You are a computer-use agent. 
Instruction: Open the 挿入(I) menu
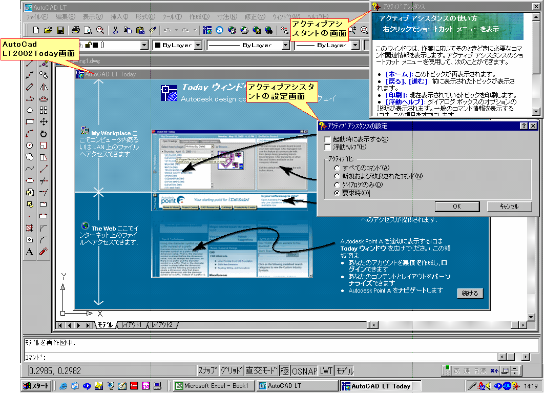pyautogui.click(x=119, y=17)
